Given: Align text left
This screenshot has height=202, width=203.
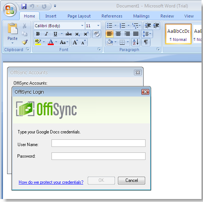Looking at the screenshot, I should coord(110,34).
